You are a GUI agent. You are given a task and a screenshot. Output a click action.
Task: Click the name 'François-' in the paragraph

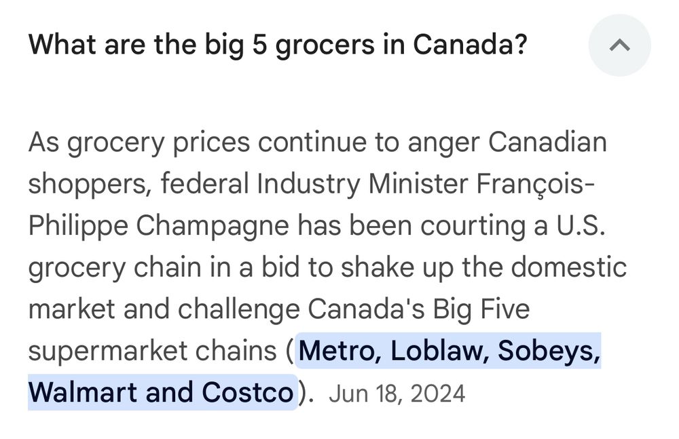click(x=536, y=184)
